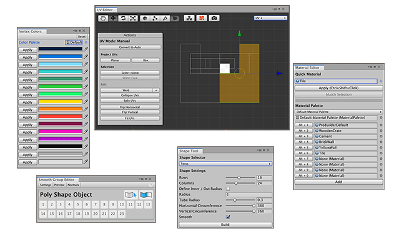Viewport: 404px width, 236px height.
Task: Select the Material Editor tab
Action: click(309, 67)
